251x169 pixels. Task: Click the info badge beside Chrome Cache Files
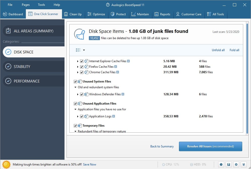click(117, 72)
